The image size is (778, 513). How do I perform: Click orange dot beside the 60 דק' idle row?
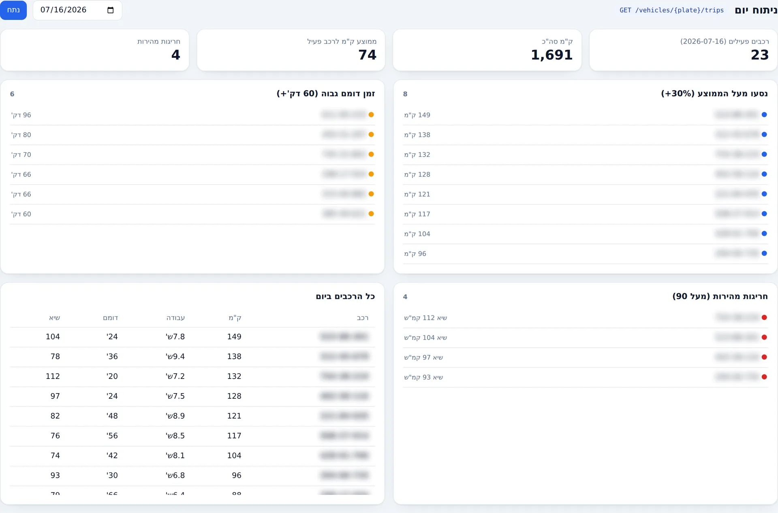pyautogui.click(x=371, y=214)
